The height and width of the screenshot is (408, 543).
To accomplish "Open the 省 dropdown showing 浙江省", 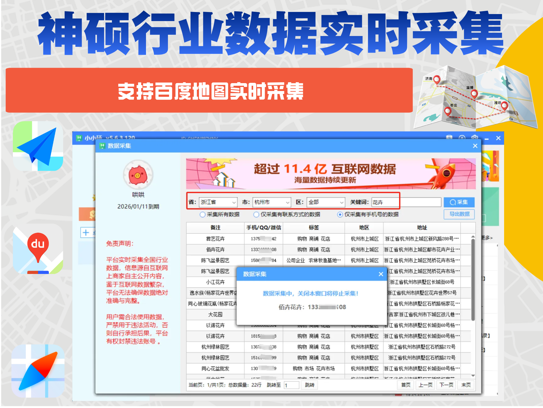I will click(218, 202).
